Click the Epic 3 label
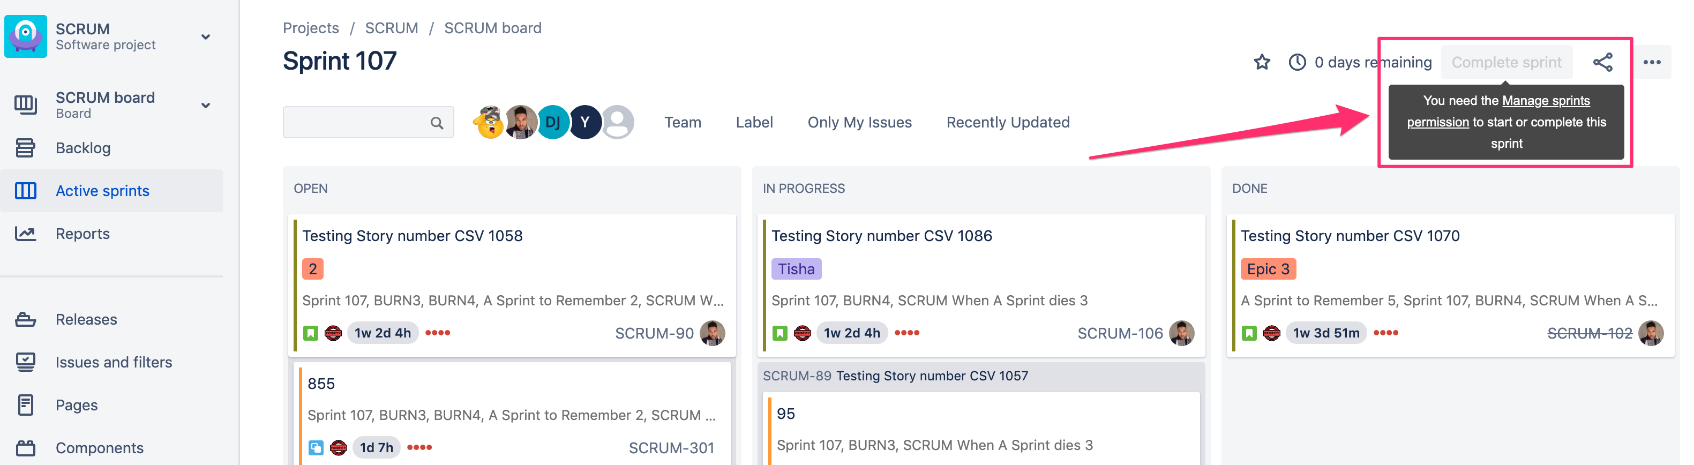1694x465 pixels. pyautogui.click(x=1268, y=269)
